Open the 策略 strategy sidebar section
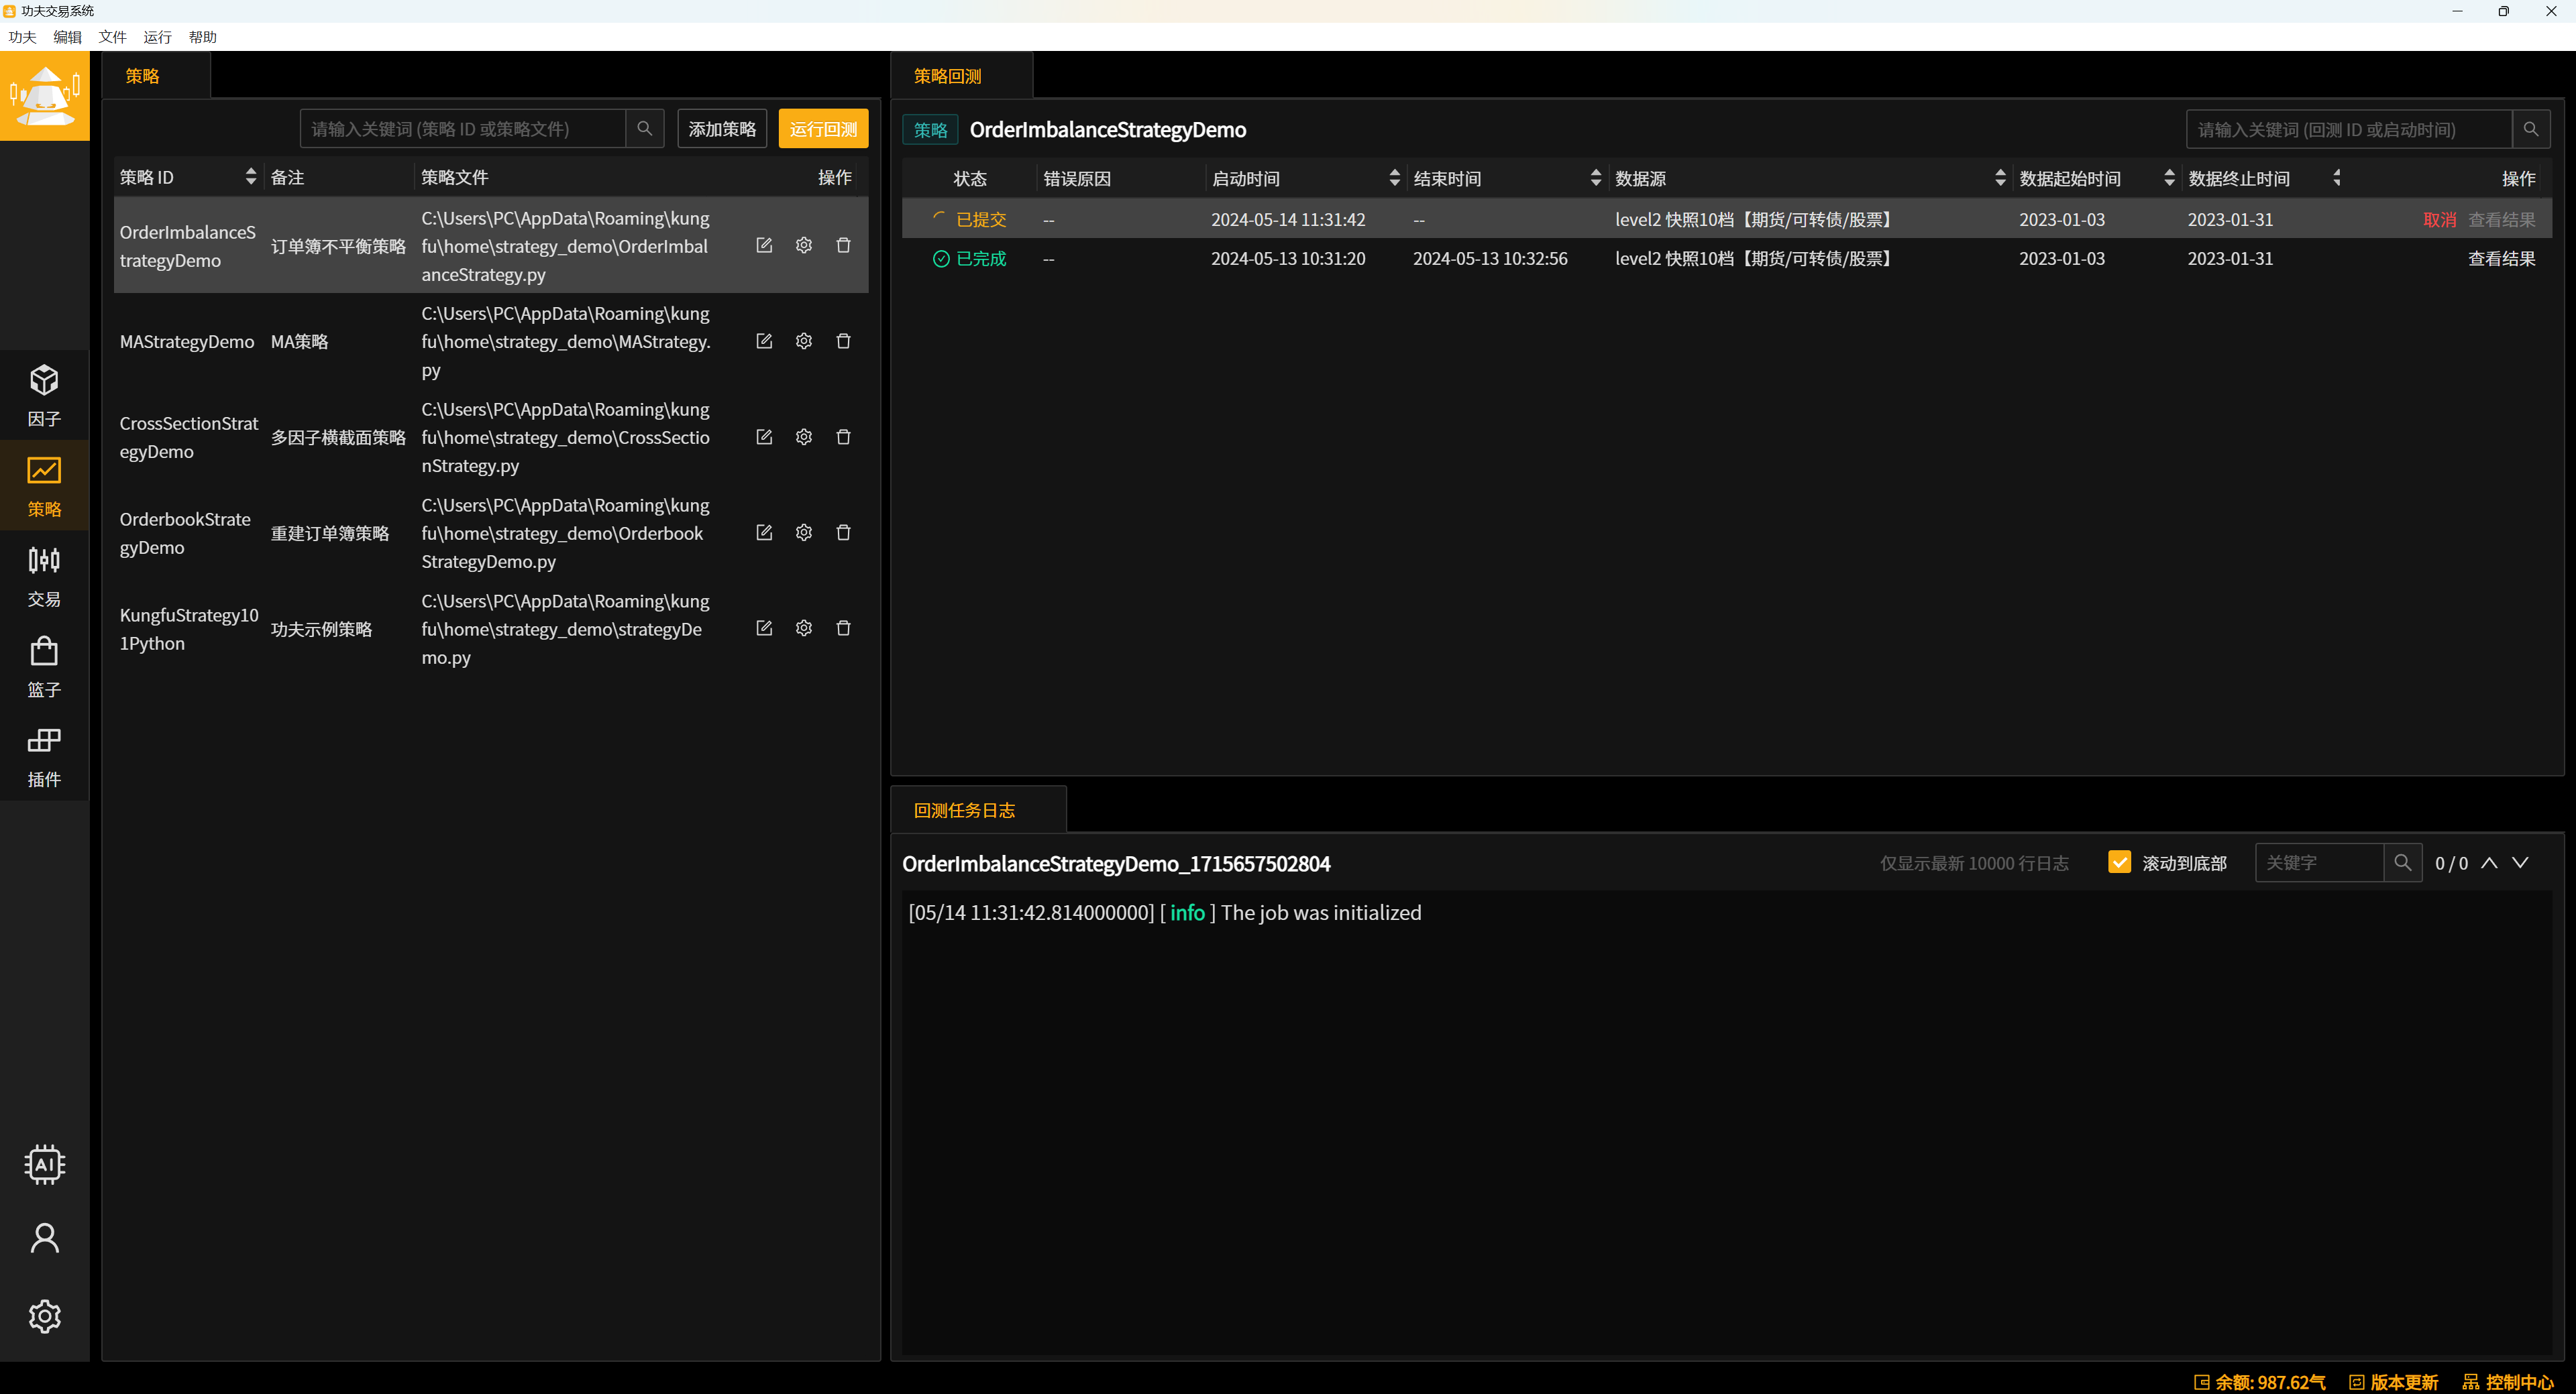The image size is (2576, 1394). (x=44, y=485)
